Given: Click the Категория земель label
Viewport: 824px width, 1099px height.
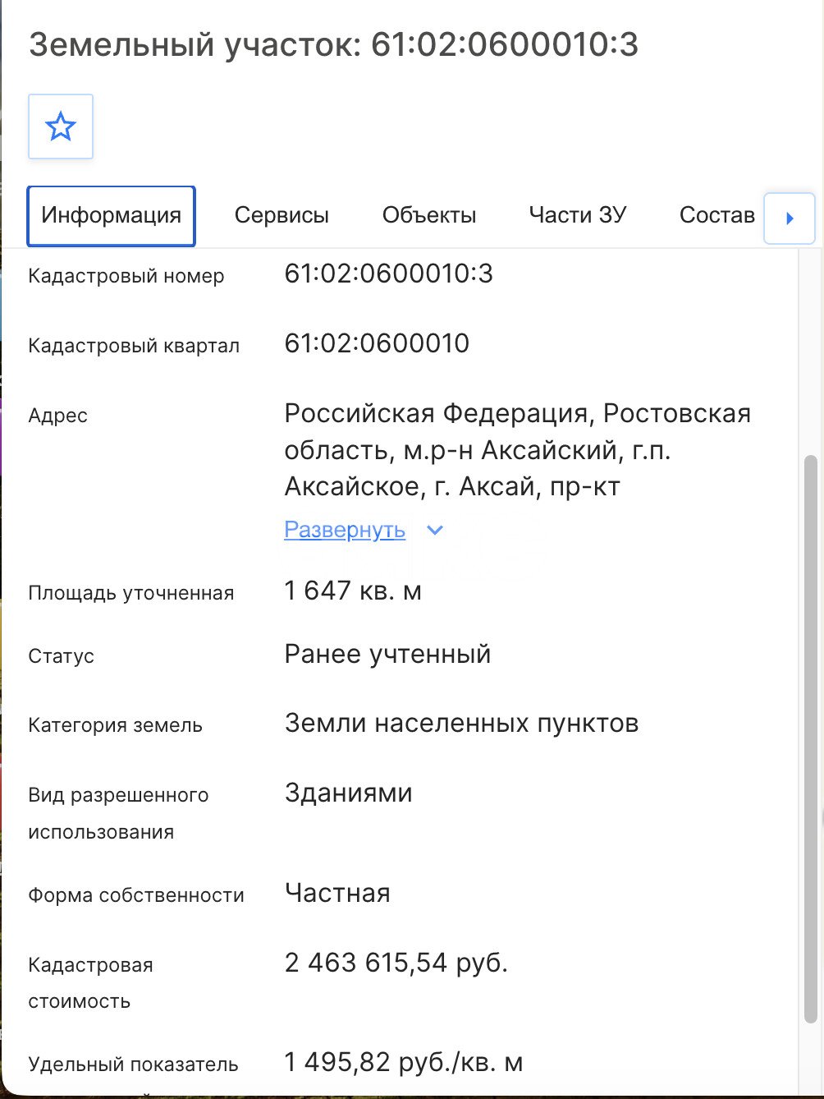Looking at the screenshot, I should pos(115,725).
